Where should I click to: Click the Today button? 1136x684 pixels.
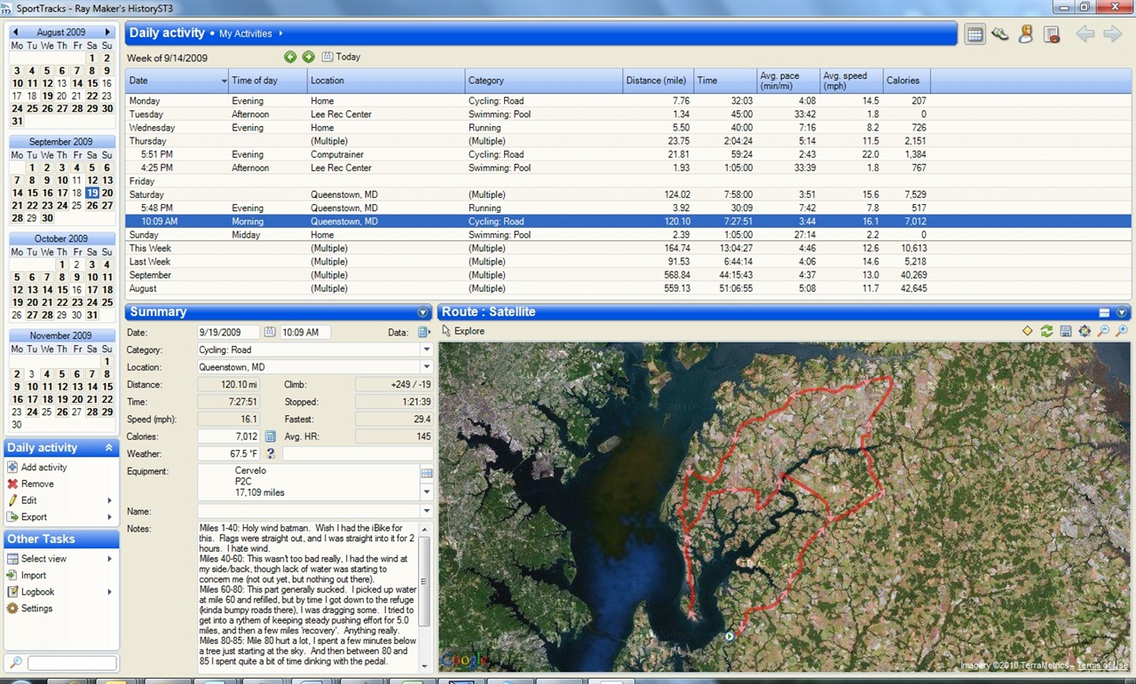point(342,57)
